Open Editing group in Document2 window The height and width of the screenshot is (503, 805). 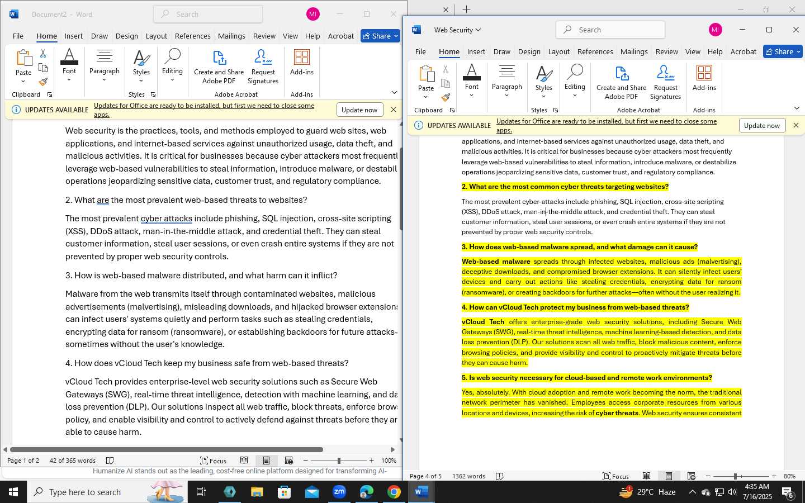coord(172,65)
